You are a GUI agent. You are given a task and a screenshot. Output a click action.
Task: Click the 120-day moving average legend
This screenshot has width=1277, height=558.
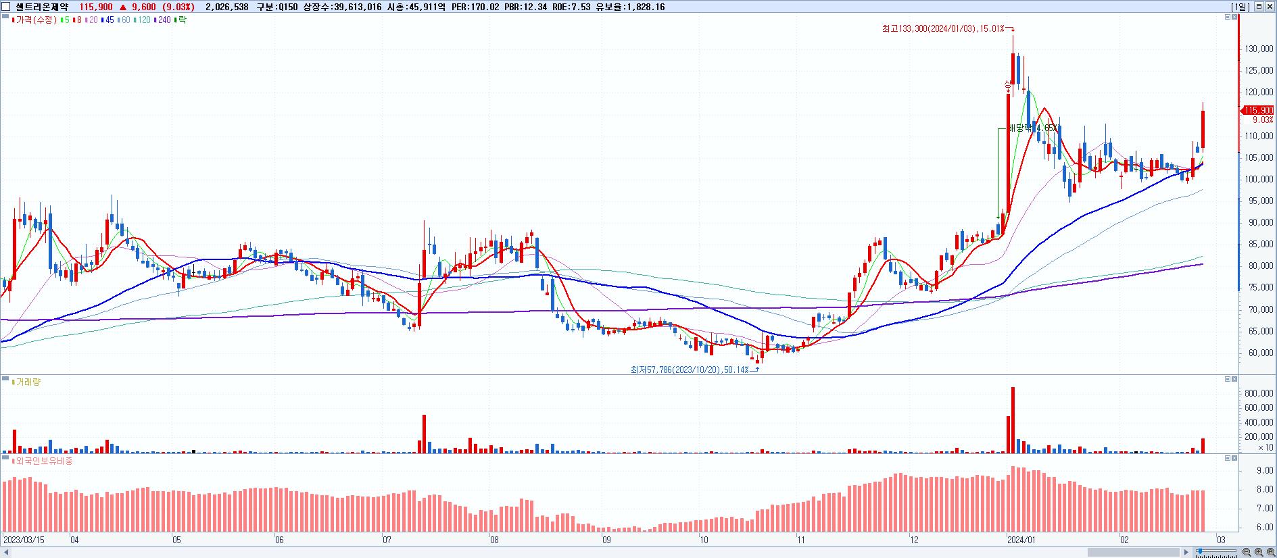(x=141, y=20)
